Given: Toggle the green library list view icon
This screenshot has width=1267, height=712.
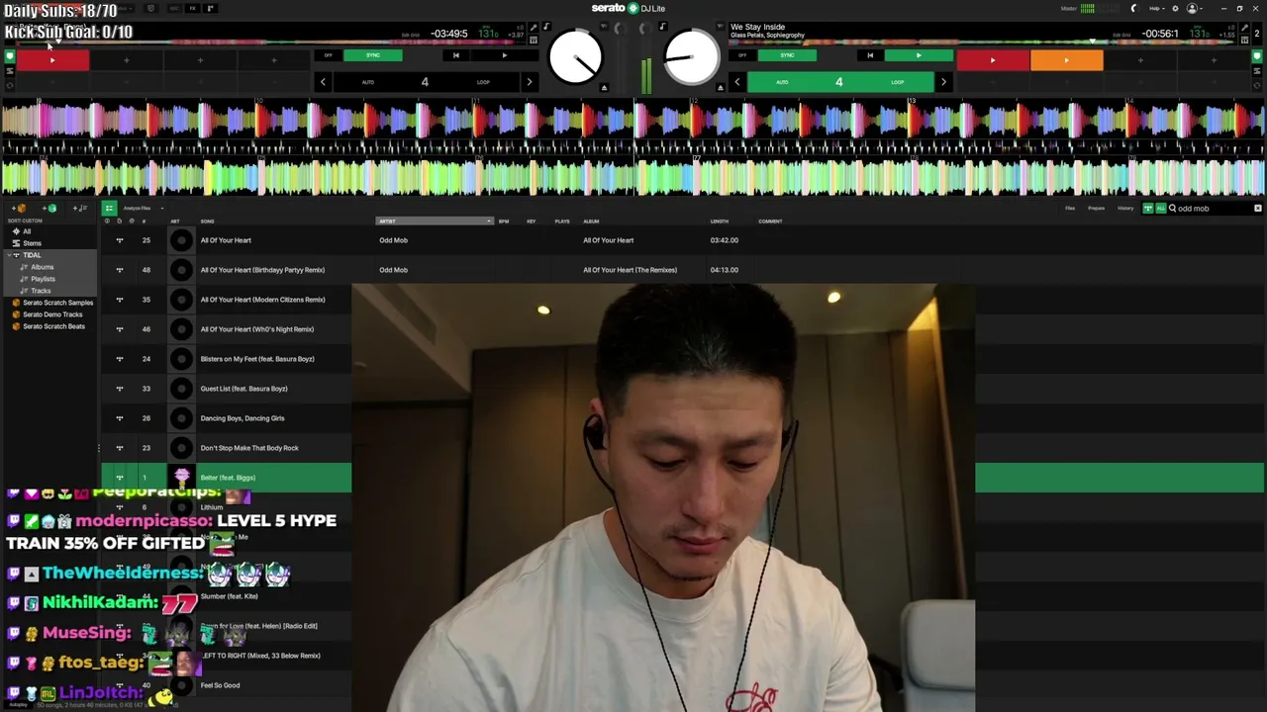Looking at the screenshot, I should point(109,209).
